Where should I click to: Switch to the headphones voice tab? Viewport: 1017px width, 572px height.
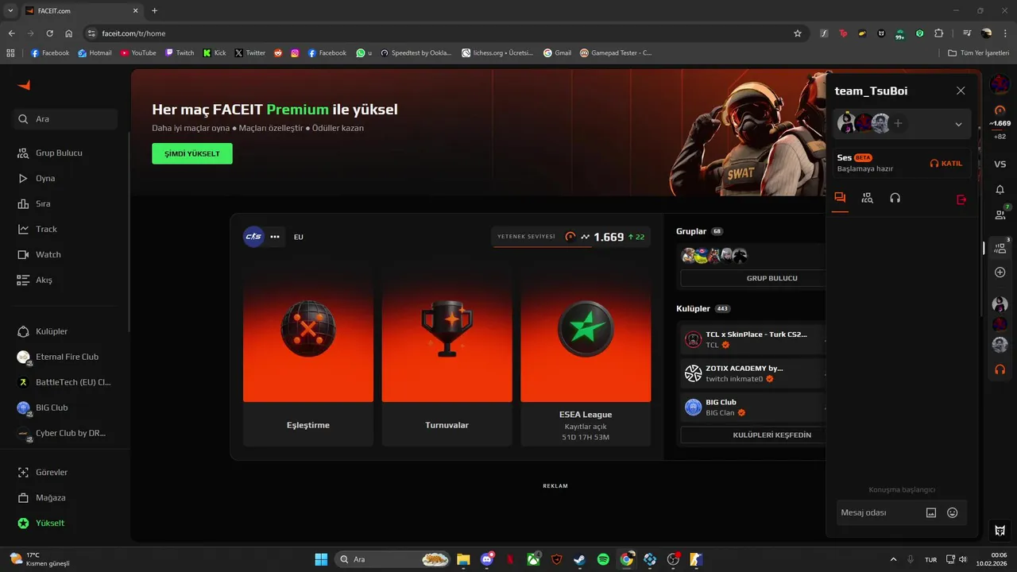pos(895,199)
